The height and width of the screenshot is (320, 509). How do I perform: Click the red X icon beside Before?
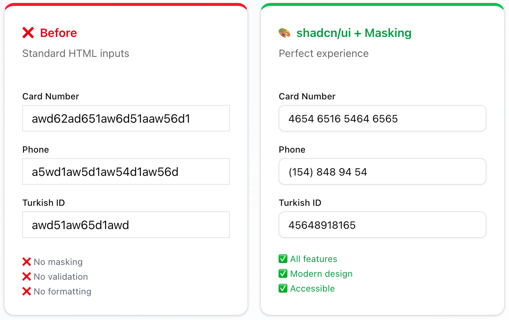coord(28,33)
